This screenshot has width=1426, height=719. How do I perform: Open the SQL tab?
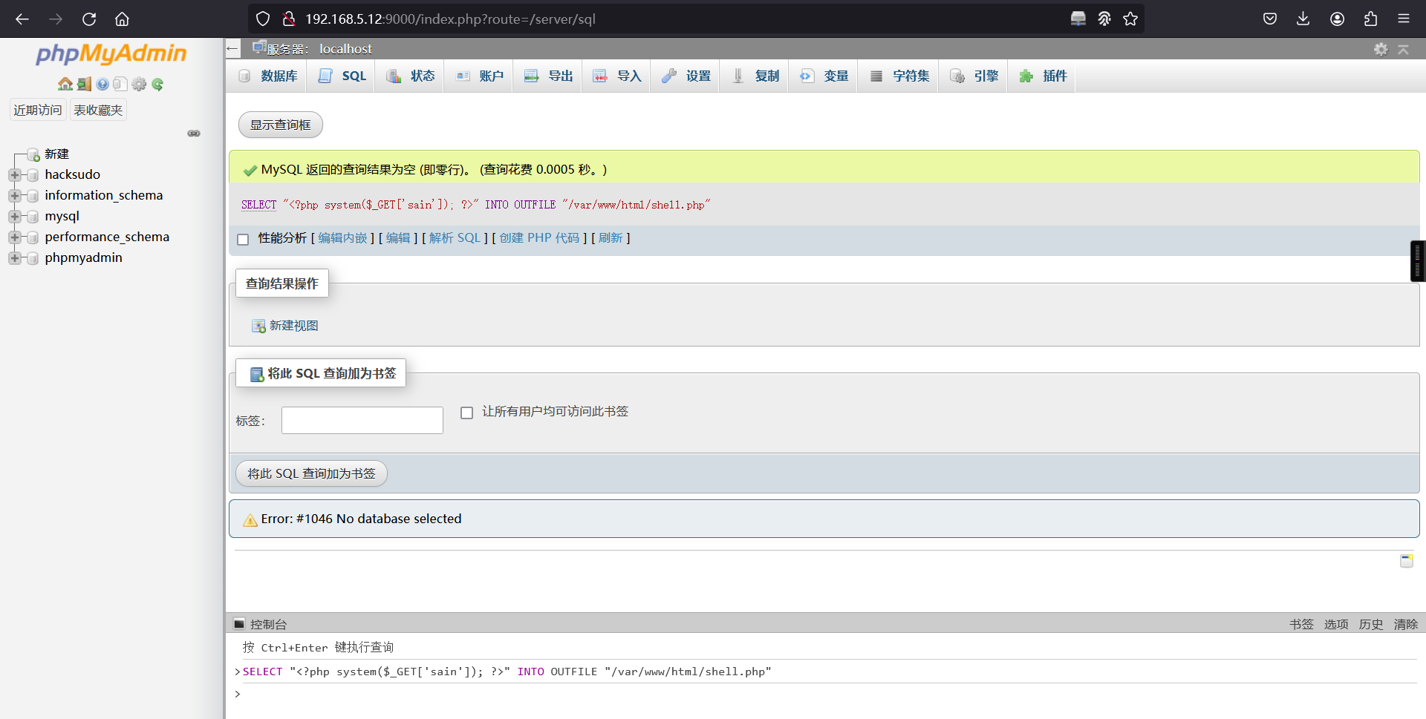(342, 76)
